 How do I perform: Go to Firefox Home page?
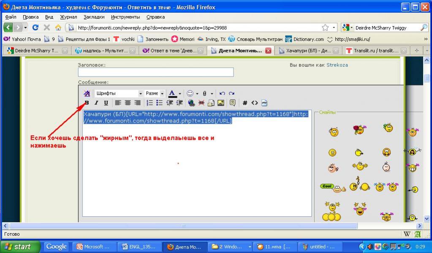coord(58,27)
